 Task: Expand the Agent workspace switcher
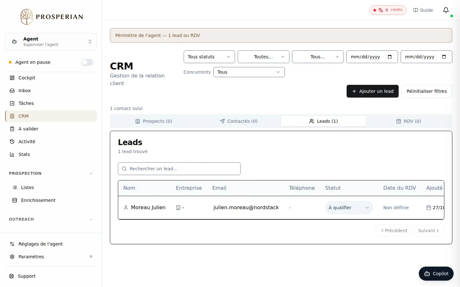click(51, 41)
